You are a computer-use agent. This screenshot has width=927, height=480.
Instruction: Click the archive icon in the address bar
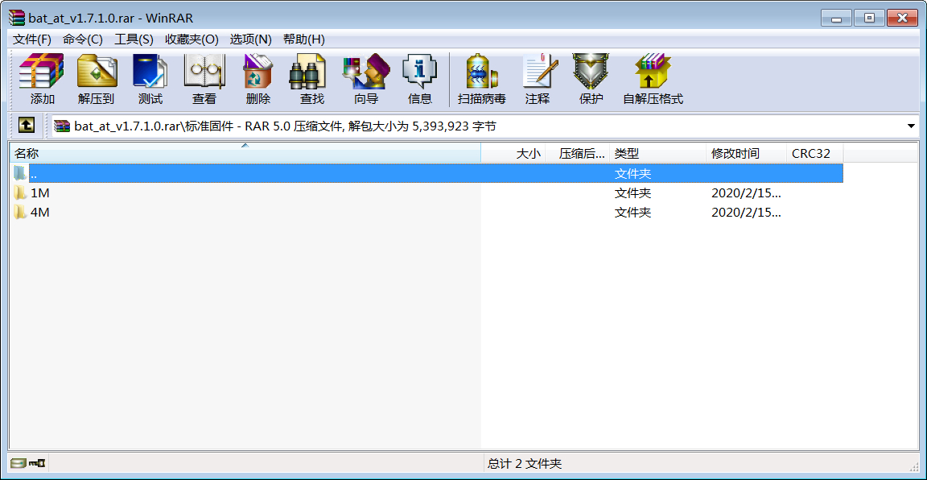click(x=61, y=126)
